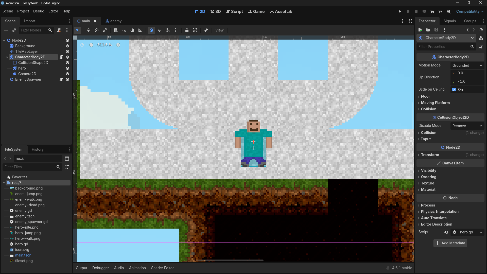Activate the Pan tool

click(x=132, y=30)
